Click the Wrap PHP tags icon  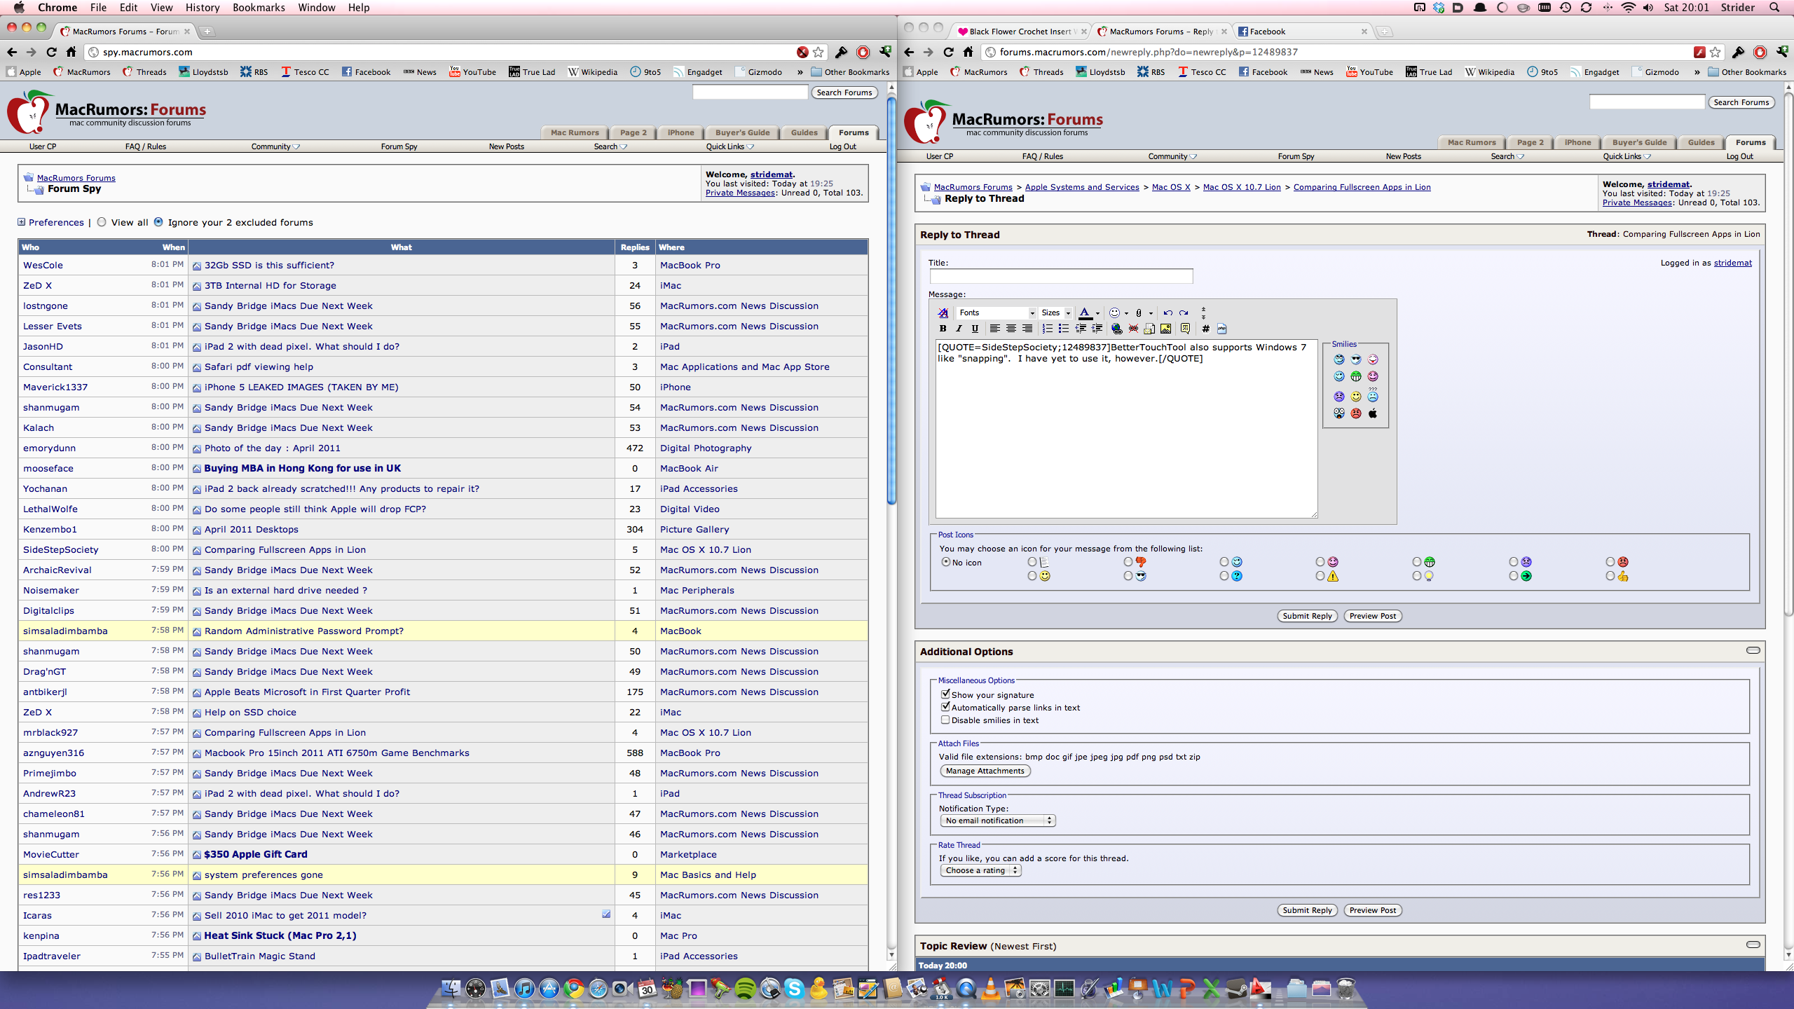(x=1221, y=329)
